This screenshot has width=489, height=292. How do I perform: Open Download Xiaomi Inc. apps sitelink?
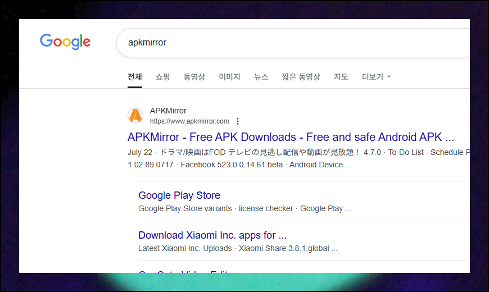pos(212,235)
